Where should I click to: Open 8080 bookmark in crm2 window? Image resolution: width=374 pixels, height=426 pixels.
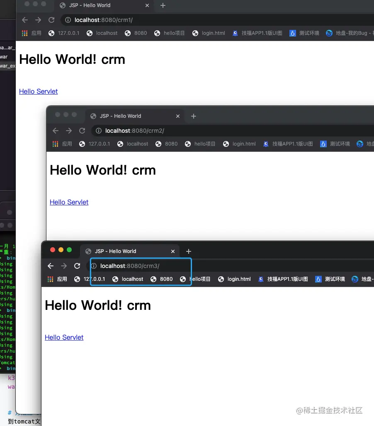(167, 144)
